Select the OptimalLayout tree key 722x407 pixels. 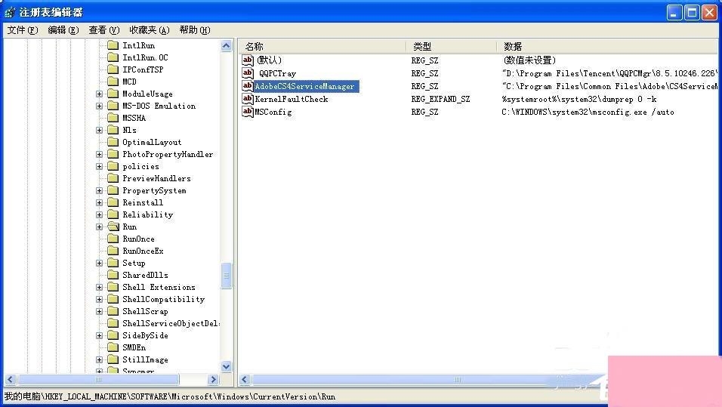[x=152, y=142]
